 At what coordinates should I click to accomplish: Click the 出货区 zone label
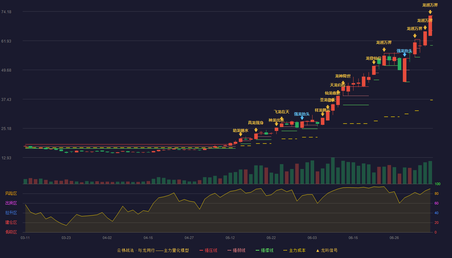11,203
